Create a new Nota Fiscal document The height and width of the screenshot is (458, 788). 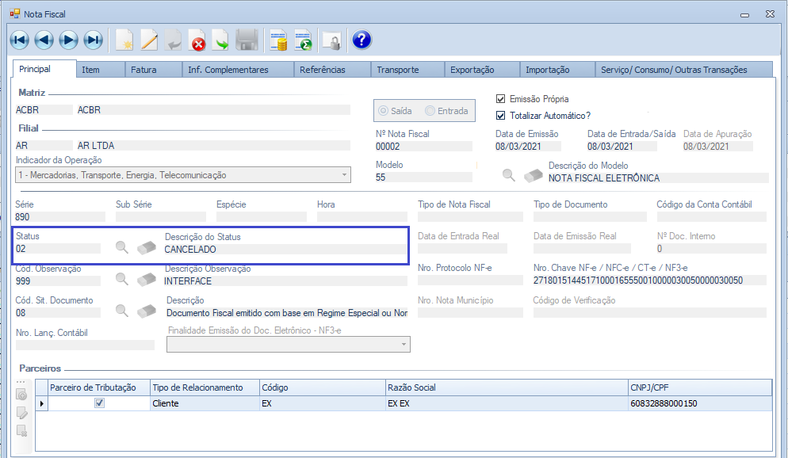click(124, 40)
